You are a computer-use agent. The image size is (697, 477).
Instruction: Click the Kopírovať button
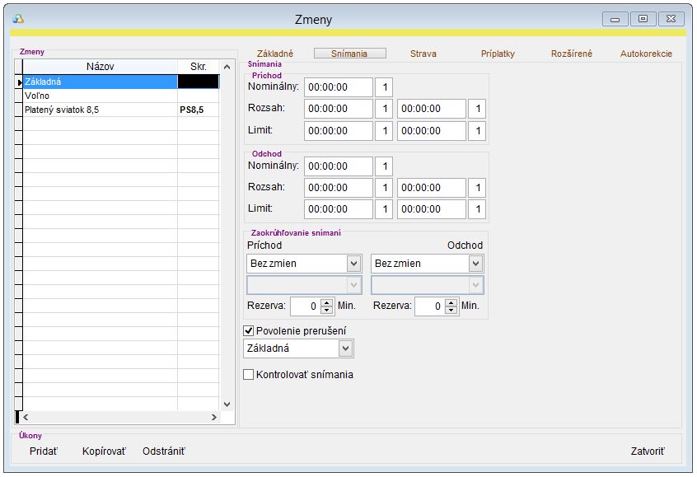[104, 451]
